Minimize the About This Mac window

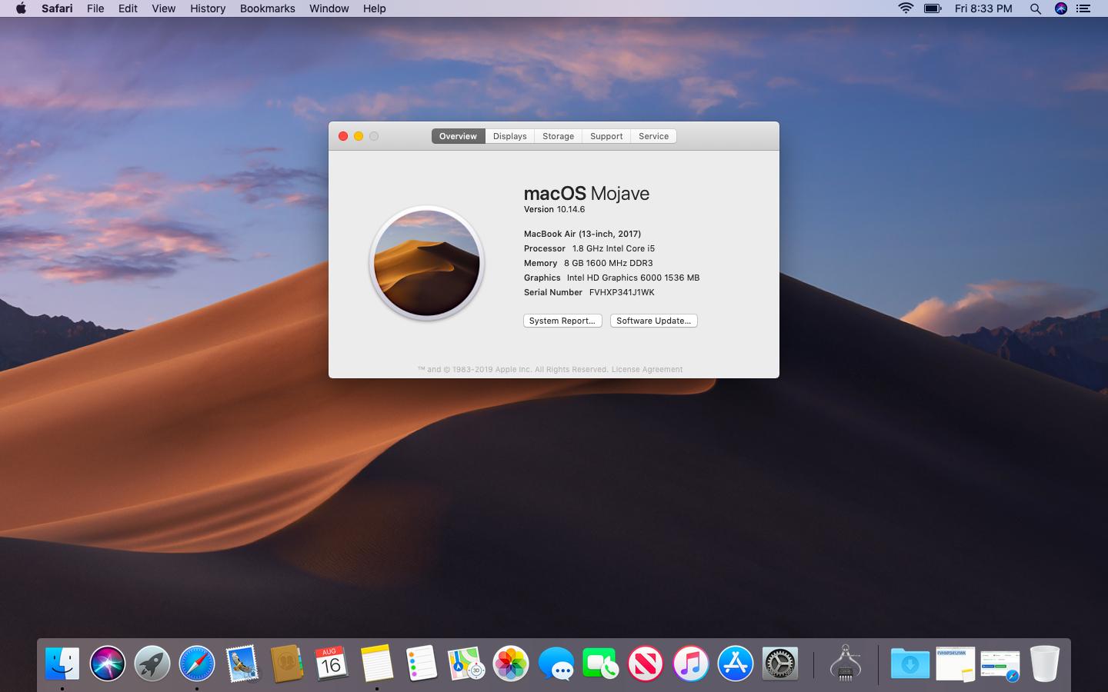click(359, 136)
